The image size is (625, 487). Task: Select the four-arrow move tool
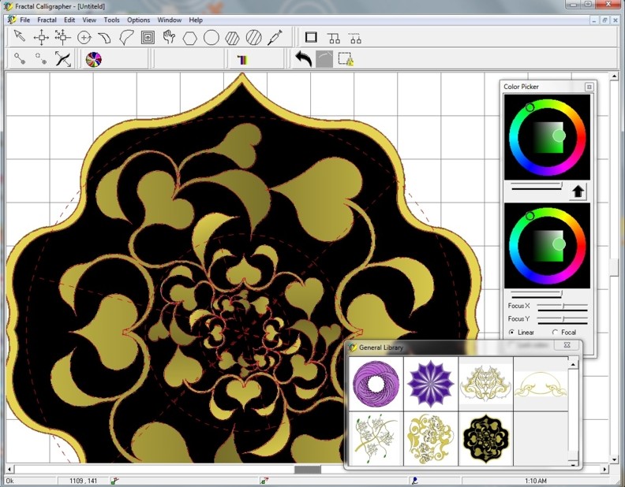(41, 37)
